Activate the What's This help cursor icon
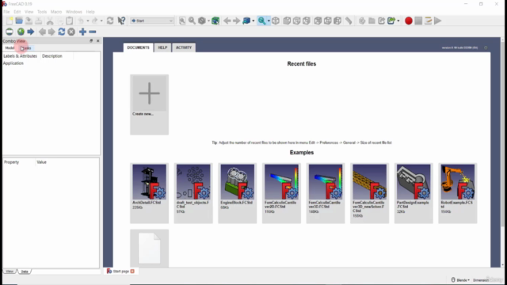The image size is (507, 285). [121, 21]
